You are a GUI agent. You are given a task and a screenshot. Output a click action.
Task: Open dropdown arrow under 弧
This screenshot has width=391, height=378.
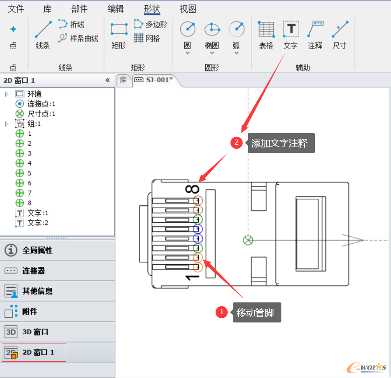pos(237,53)
